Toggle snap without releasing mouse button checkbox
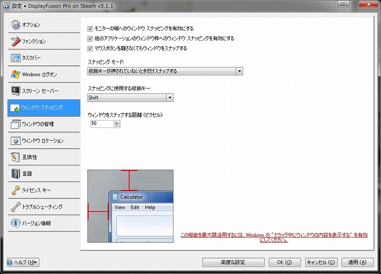Image resolution: width=381 pixels, height=274 pixels. pyautogui.click(x=90, y=49)
